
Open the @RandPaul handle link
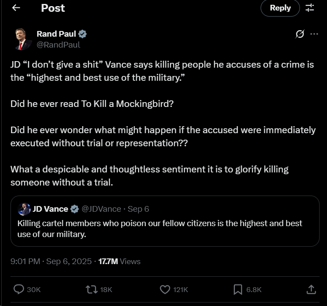[59, 44]
